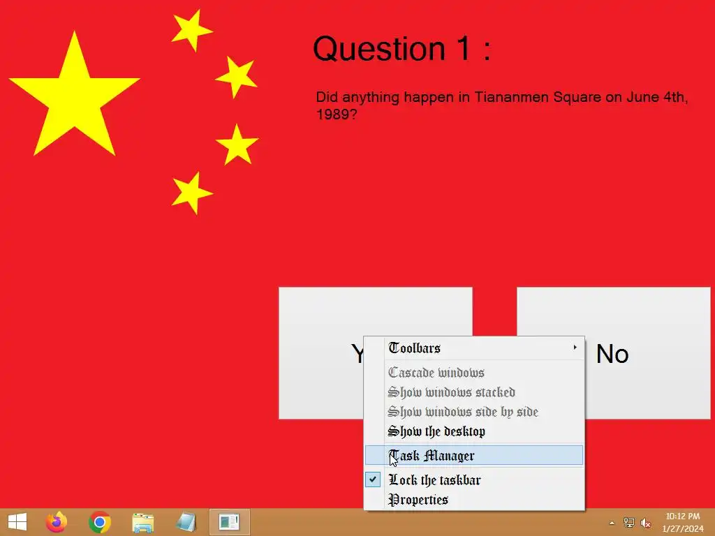Click the greyed Cascade windows entry
This screenshot has height=536, width=715.
[x=474, y=373]
